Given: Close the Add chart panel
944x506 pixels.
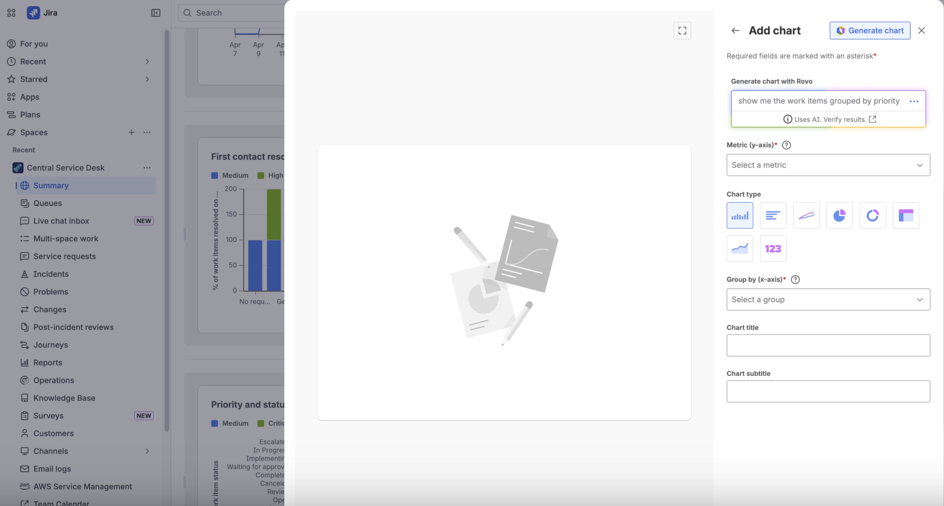Looking at the screenshot, I should 921,30.
